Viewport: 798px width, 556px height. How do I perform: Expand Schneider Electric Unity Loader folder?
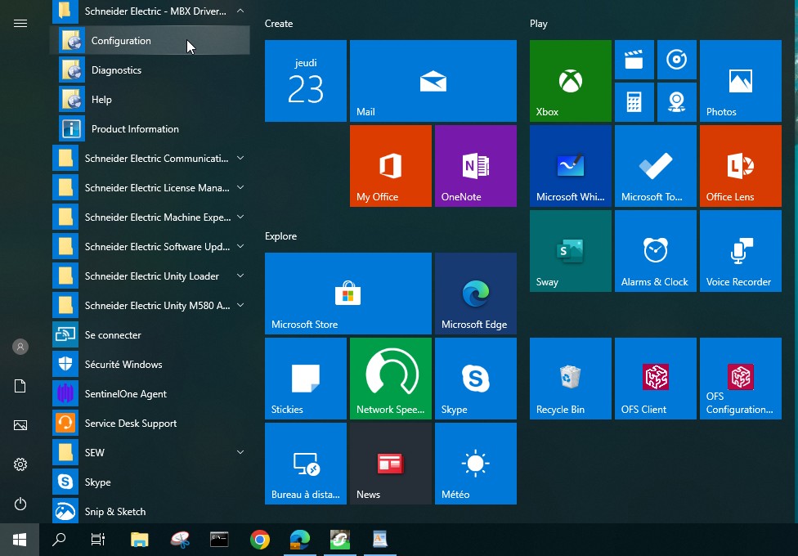tap(150, 276)
